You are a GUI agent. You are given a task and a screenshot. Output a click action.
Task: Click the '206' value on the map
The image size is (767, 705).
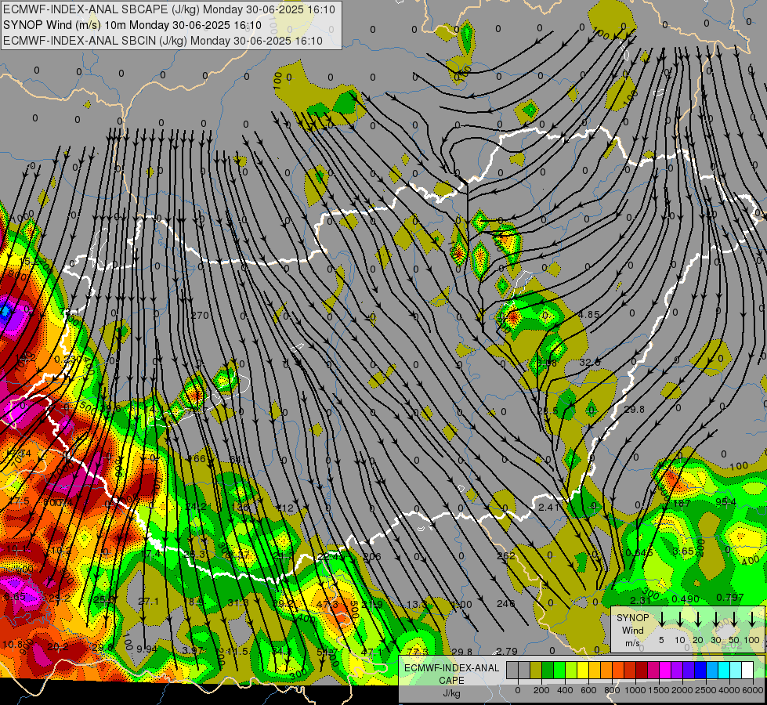click(373, 556)
